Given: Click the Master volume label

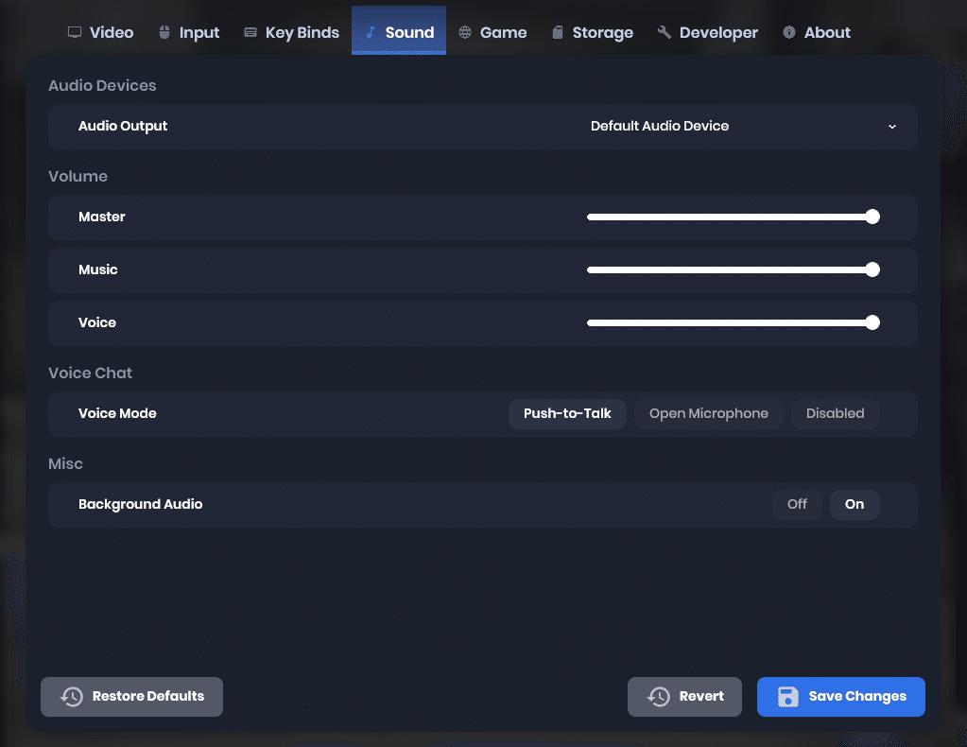Looking at the screenshot, I should pos(102,217).
